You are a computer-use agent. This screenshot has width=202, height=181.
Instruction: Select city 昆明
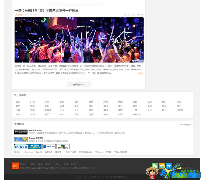click(x=150, y=106)
